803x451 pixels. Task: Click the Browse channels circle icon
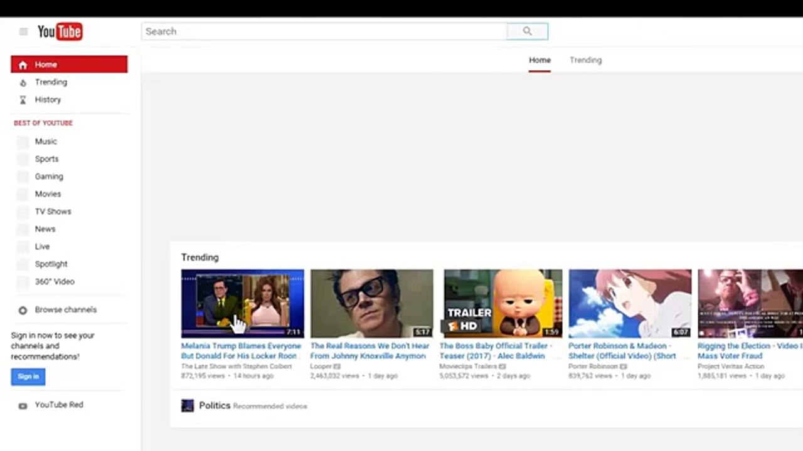(x=23, y=310)
